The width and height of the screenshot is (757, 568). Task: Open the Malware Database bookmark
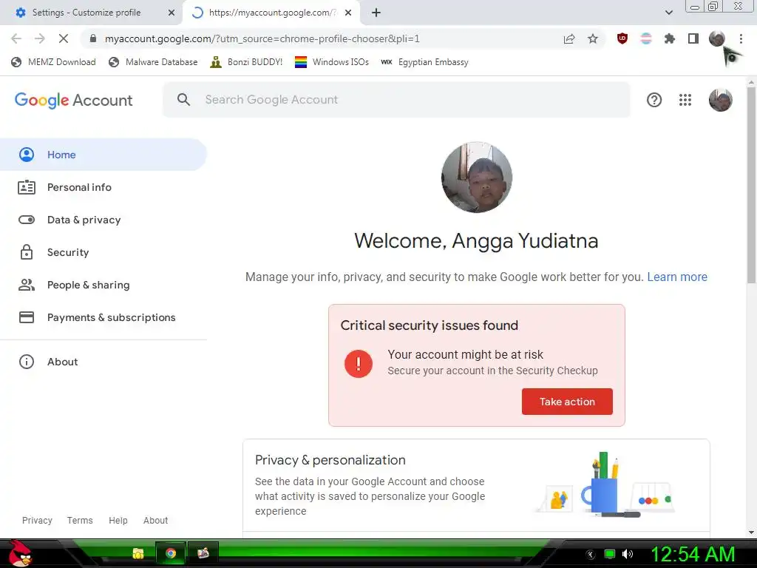pos(154,62)
